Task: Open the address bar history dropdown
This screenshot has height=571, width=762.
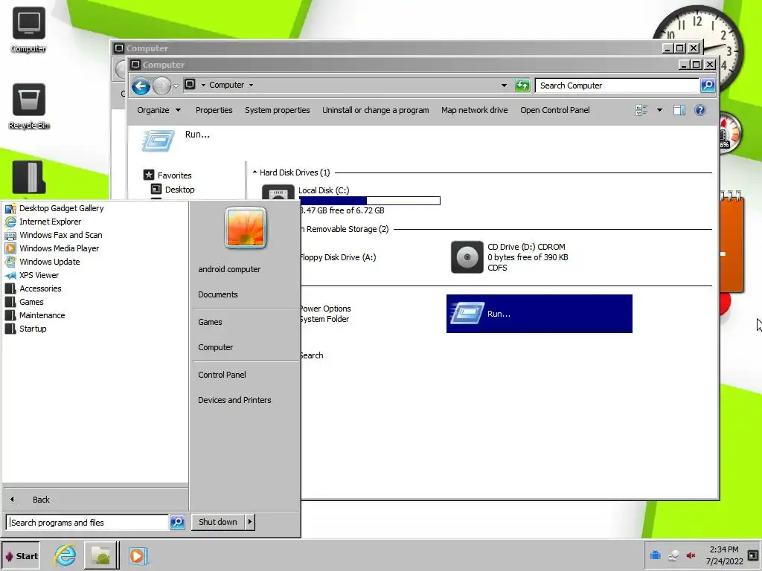Action: (x=504, y=86)
